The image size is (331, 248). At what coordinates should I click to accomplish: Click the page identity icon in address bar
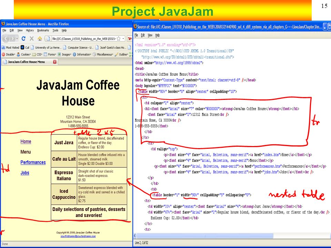coord(48,39)
